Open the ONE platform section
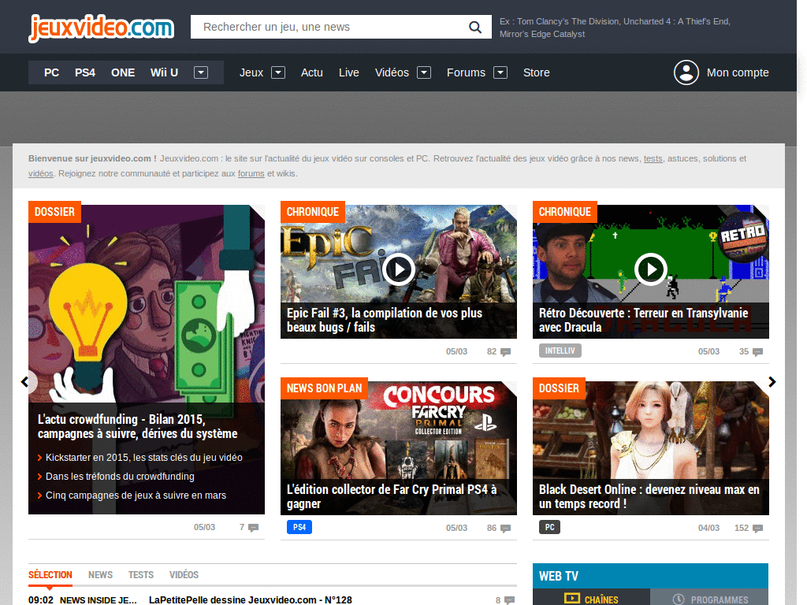The width and height of the screenshot is (807, 605). point(123,72)
